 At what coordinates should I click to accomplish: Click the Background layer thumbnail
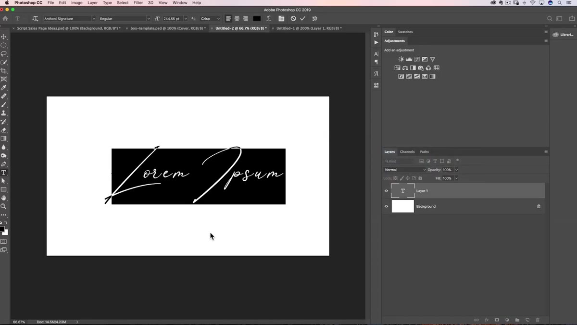[x=403, y=206]
